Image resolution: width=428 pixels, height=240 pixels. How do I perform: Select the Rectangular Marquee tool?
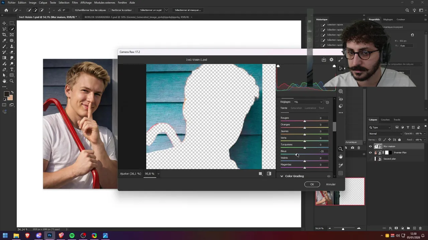coord(12,23)
